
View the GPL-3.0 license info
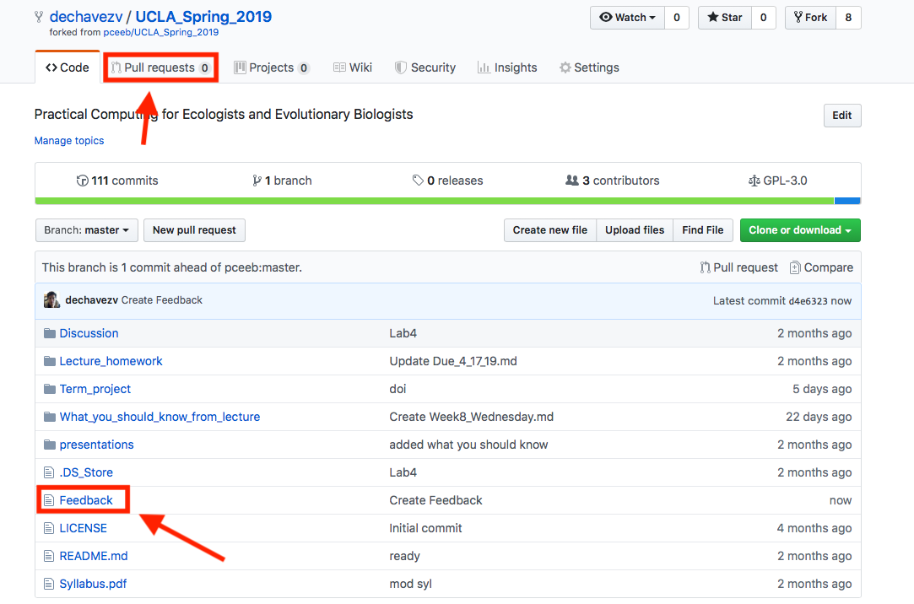pos(777,181)
